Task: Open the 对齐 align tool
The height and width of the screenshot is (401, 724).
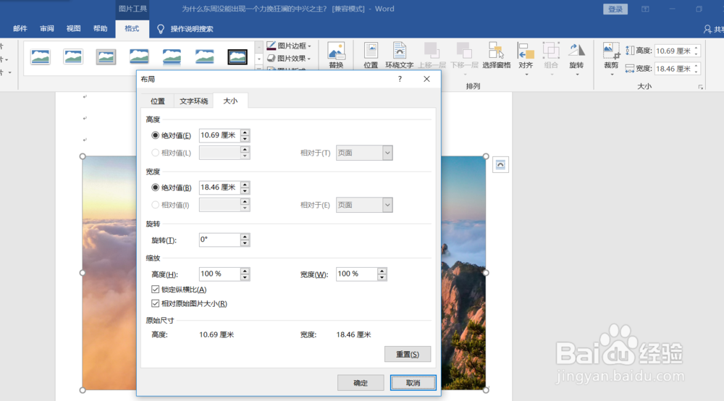Action: pyautogui.click(x=526, y=56)
